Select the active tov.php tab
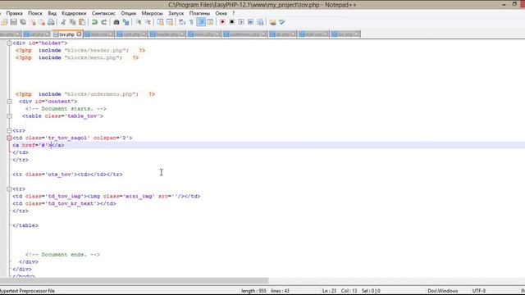 pyautogui.click(x=66, y=34)
